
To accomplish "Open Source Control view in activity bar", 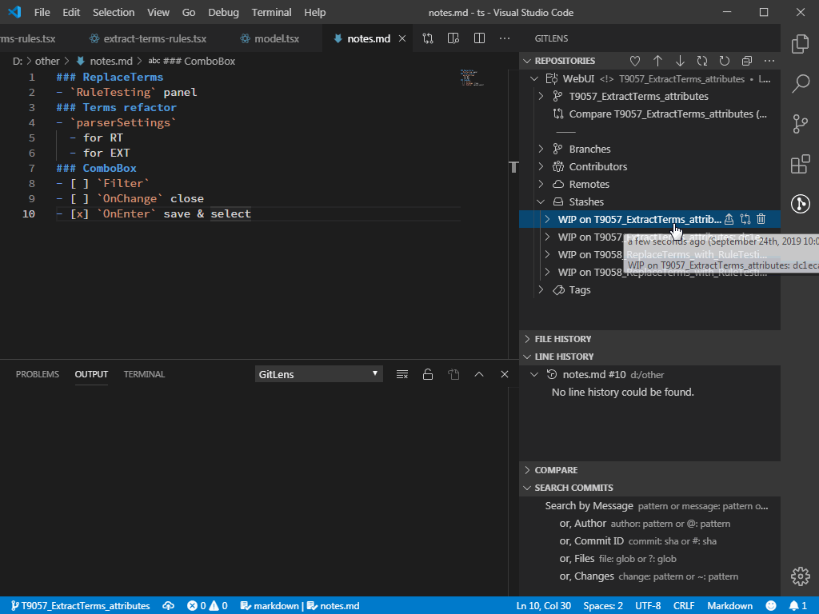I will tap(800, 124).
